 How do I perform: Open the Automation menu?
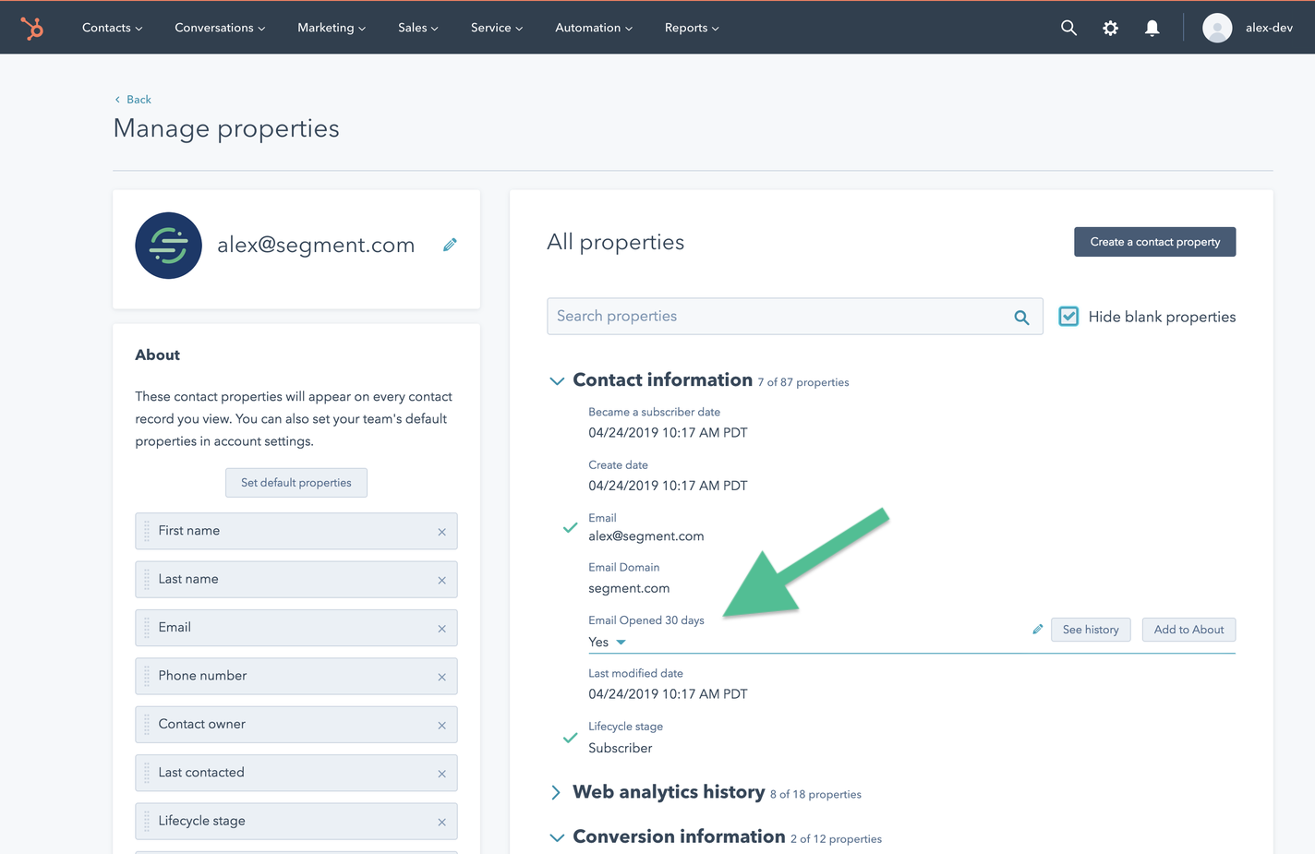click(x=593, y=28)
